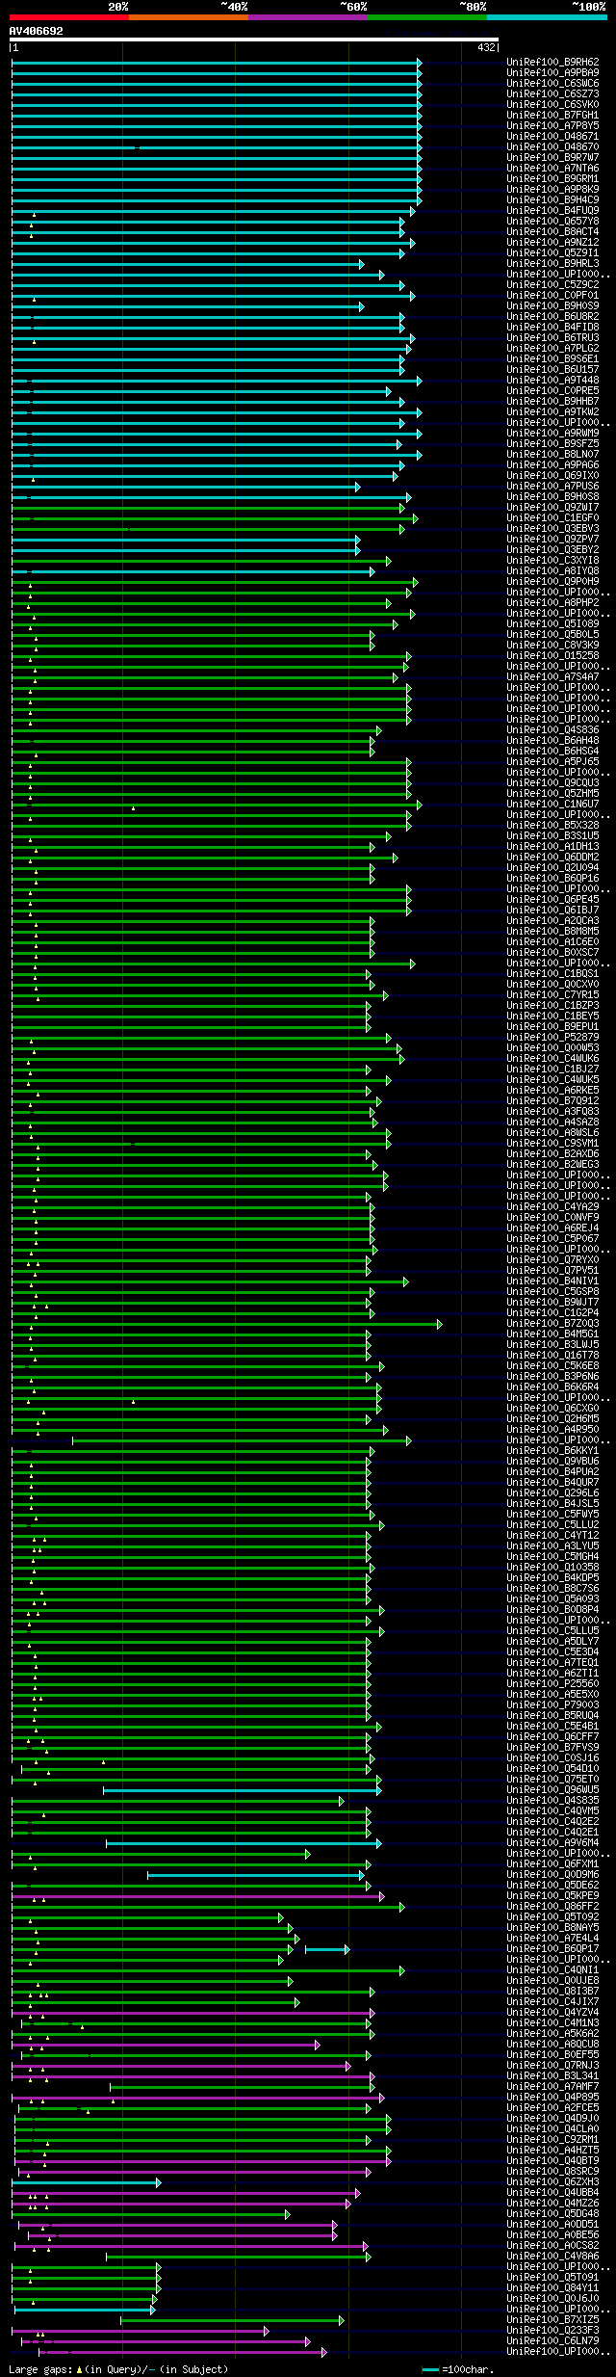Viewport: 616px width, 2377px height.
Task: Select the UniRef100_A7PUS6 label
Action: tap(552, 487)
